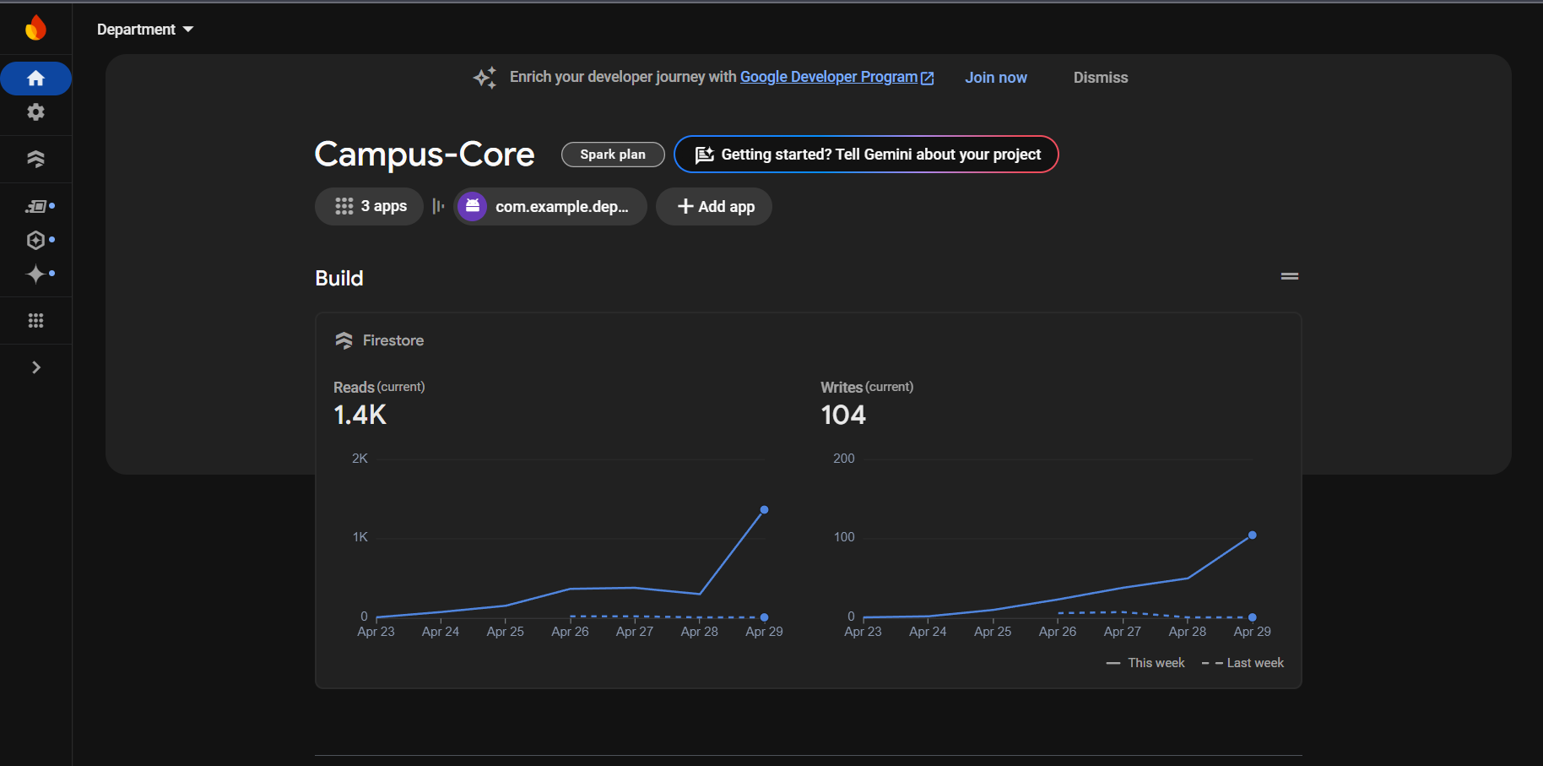Click the Add app button

pyautogui.click(x=714, y=206)
